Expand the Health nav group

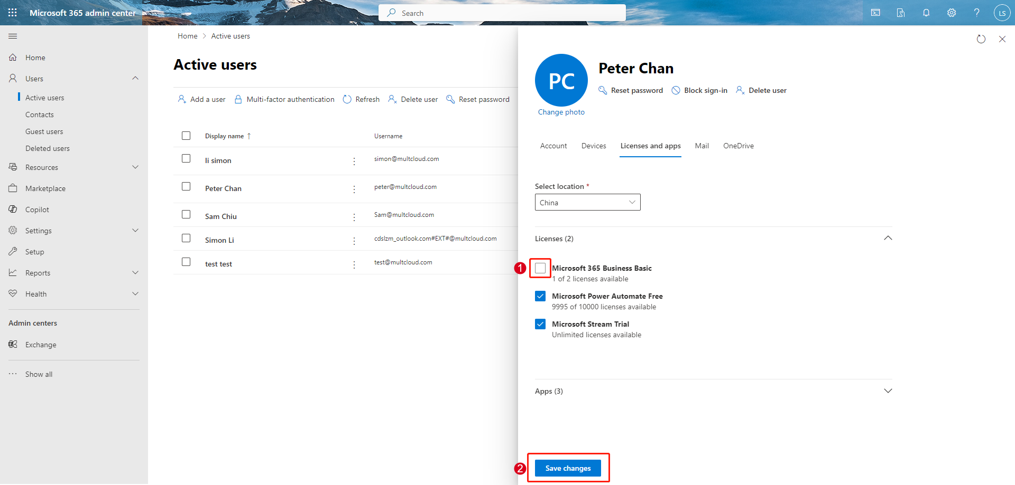[x=135, y=294]
